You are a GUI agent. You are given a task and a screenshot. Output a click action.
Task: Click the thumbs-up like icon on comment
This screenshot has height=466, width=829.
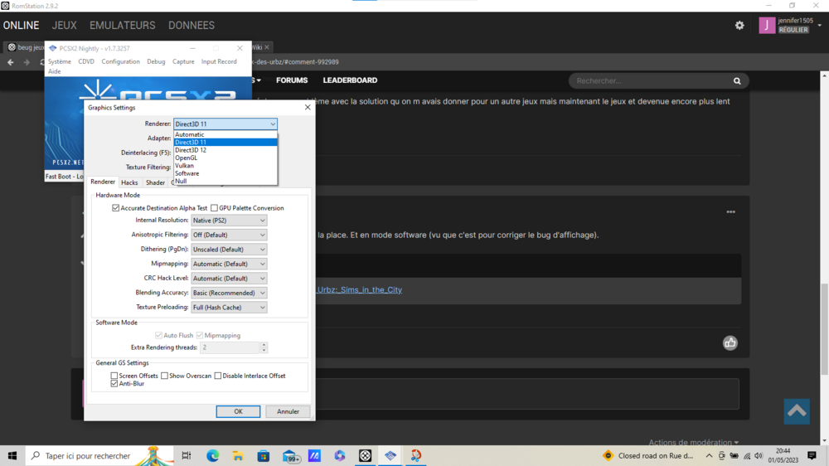pos(730,343)
